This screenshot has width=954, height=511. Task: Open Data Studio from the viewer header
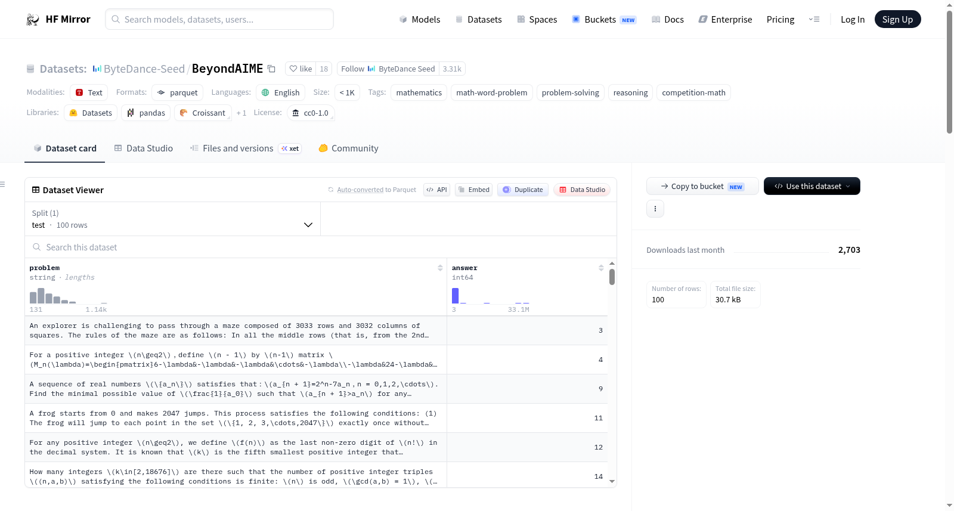pos(582,190)
